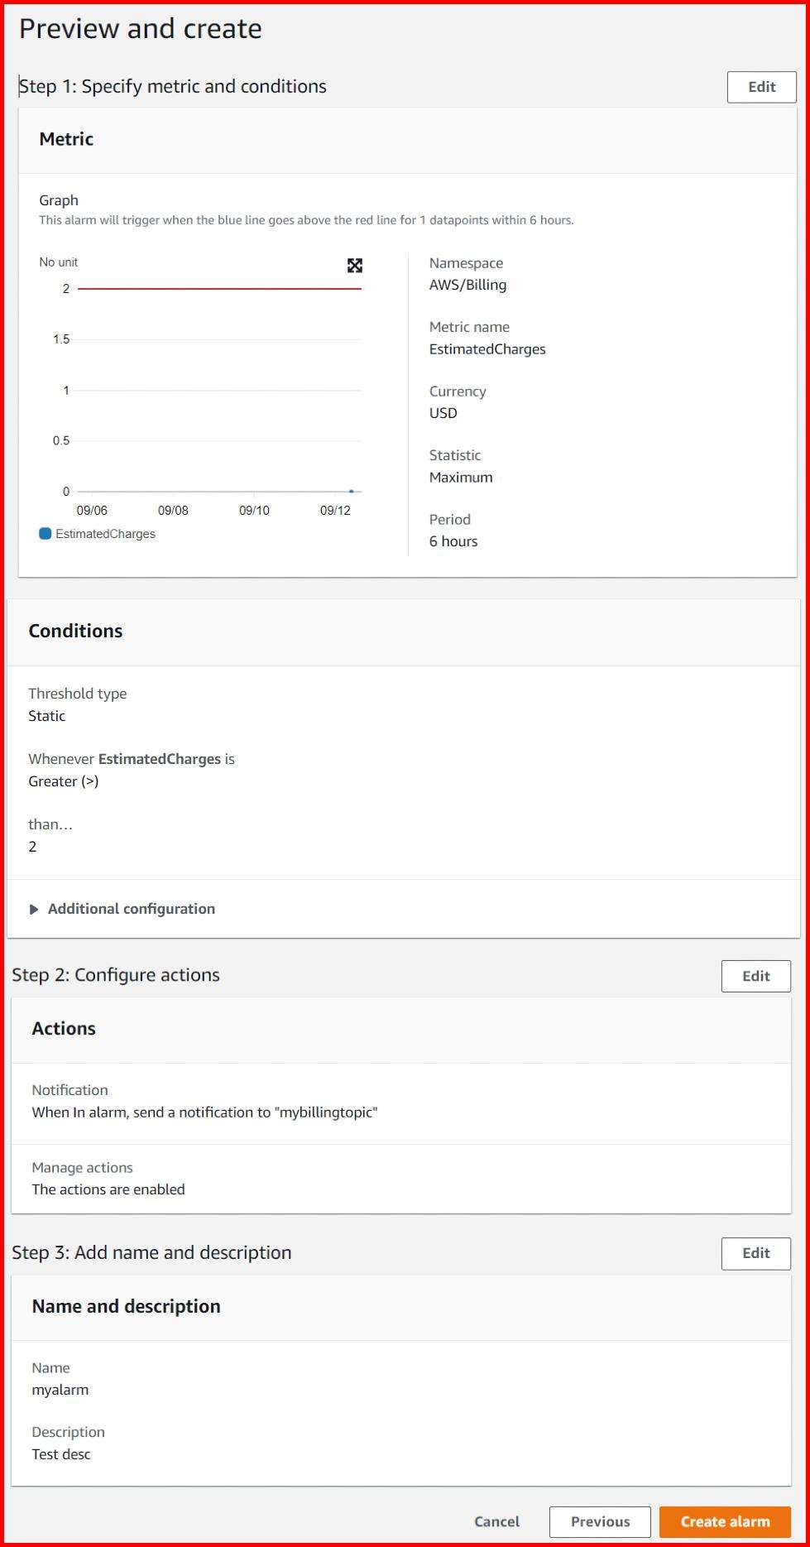810x1547 pixels.
Task: Click the AWS/Billing namespace value
Action: [467, 285]
